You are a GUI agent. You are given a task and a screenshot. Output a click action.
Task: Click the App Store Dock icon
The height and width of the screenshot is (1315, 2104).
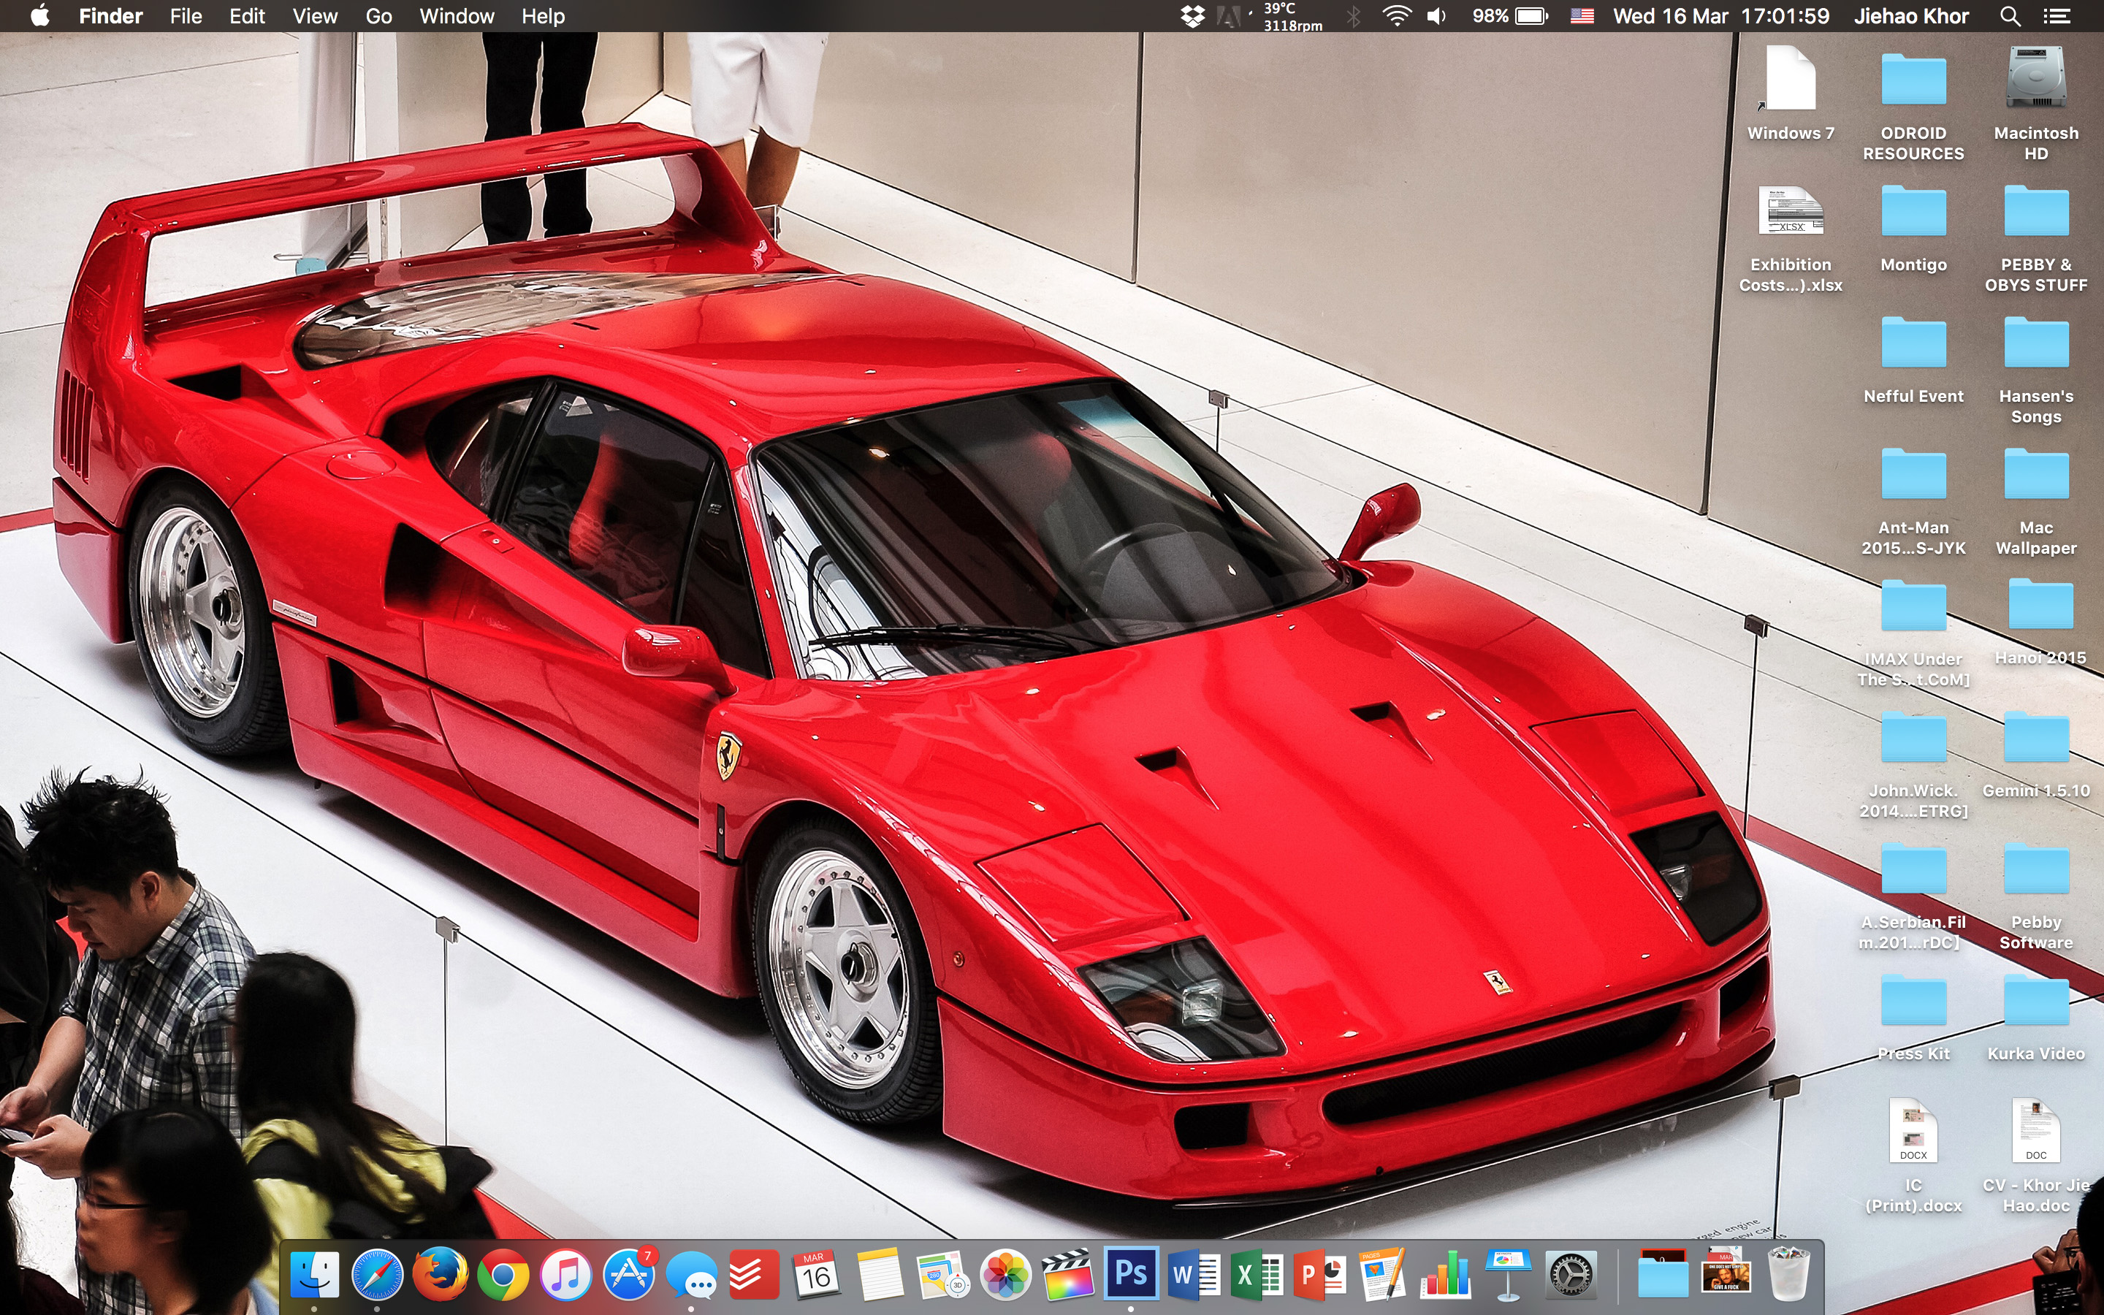pyautogui.click(x=630, y=1276)
